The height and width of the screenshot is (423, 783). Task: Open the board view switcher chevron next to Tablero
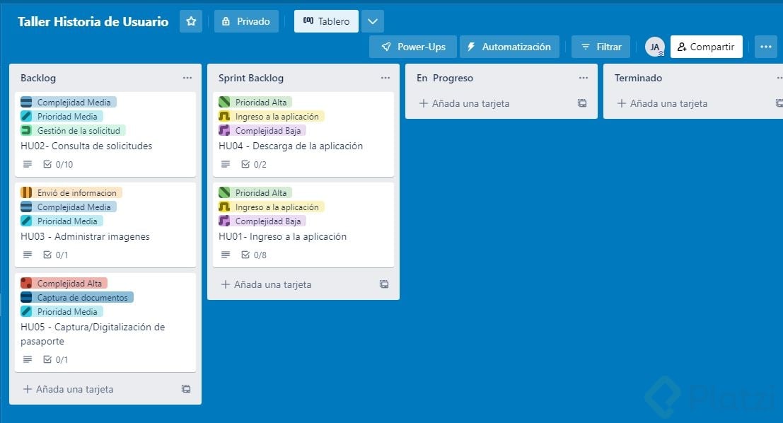(373, 21)
